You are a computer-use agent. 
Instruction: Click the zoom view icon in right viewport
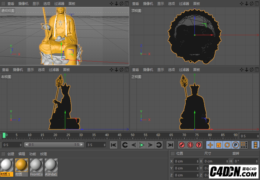[x=117, y=70]
